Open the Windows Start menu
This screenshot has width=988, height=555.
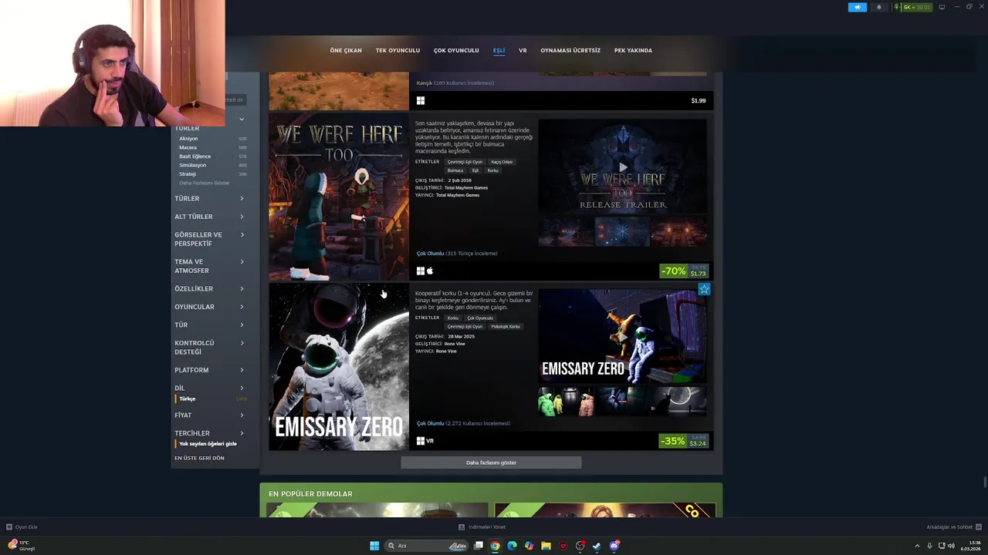click(374, 546)
